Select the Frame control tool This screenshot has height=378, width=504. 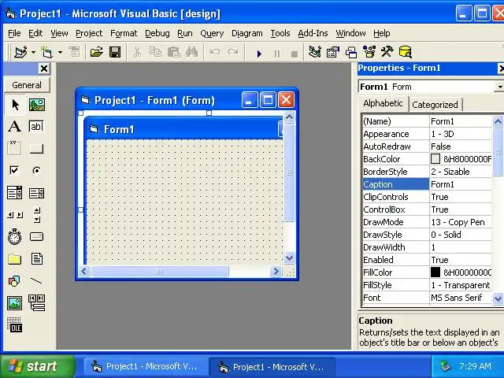click(14, 148)
